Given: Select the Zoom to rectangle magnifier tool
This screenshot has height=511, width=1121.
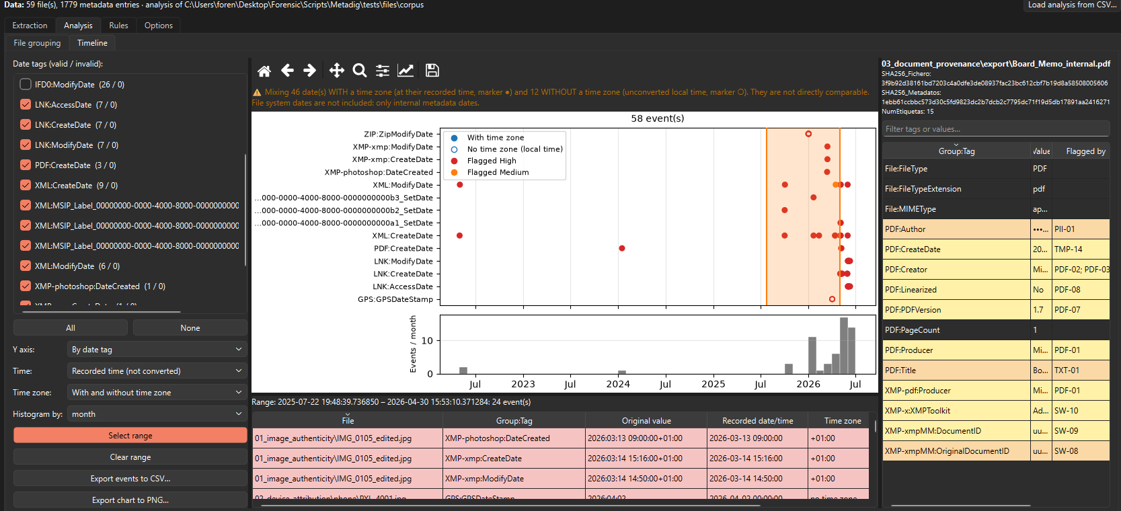Looking at the screenshot, I should pos(360,71).
